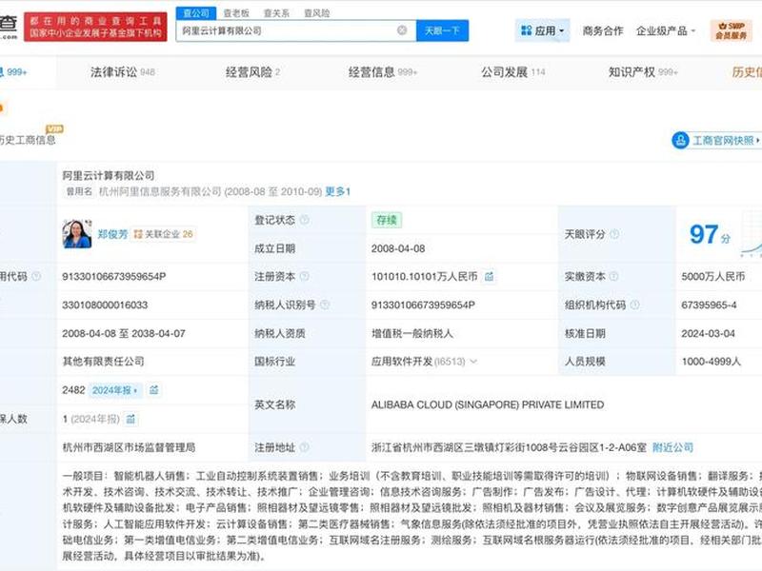Click the 组织机构代码 value 67395965-4
Image resolution: width=762 pixels, height=571 pixels.
point(709,305)
